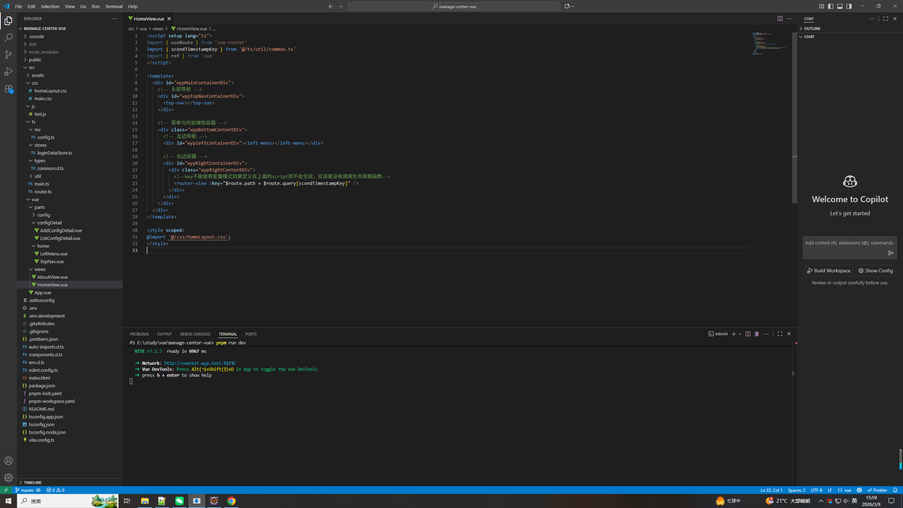Toggle bottom panel visibility
This screenshot has width=903, height=508.
[x=840, y=6]
